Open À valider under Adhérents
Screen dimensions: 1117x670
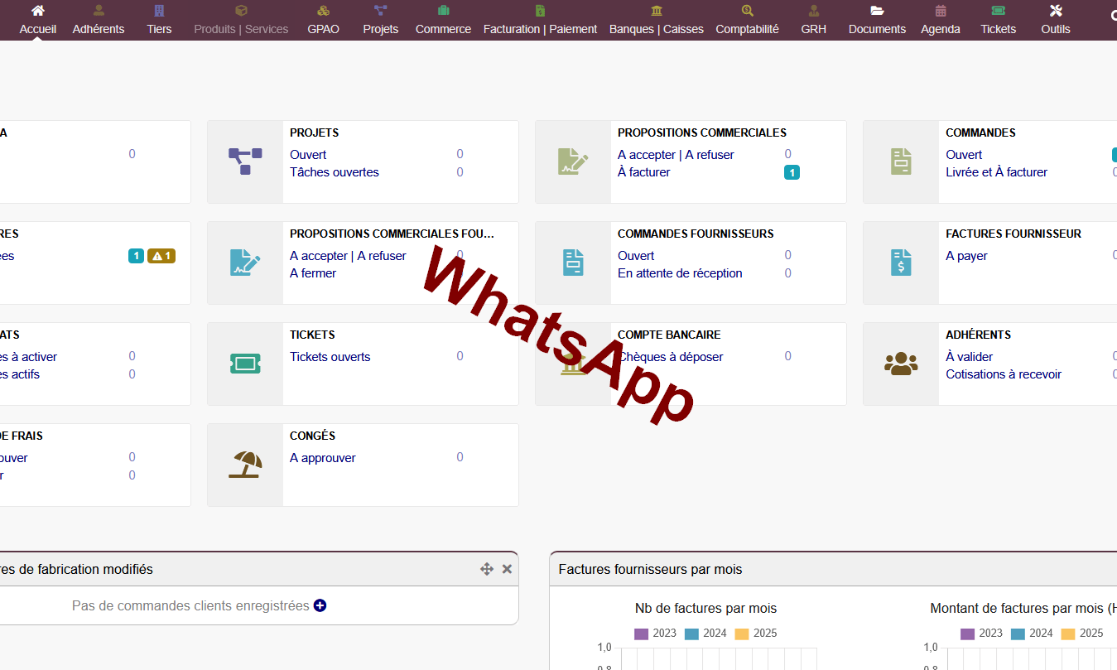(x=970, y=357)
